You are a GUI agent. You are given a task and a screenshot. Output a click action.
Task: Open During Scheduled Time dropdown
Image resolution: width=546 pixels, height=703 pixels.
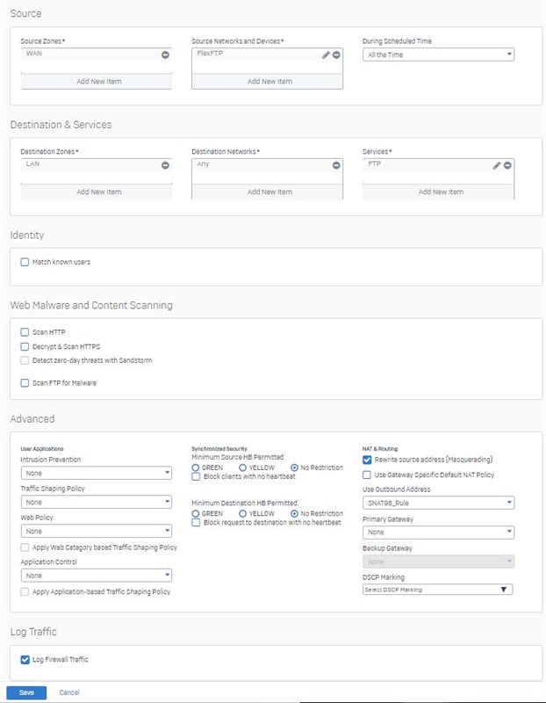438,54
